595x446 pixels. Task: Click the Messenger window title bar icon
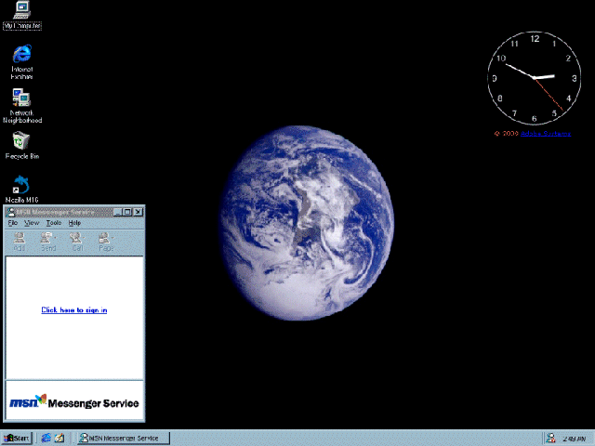click(x=10, y=212)
